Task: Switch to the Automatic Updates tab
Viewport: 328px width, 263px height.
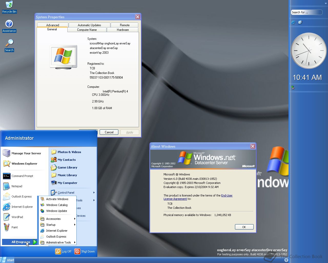Action: 89,25
